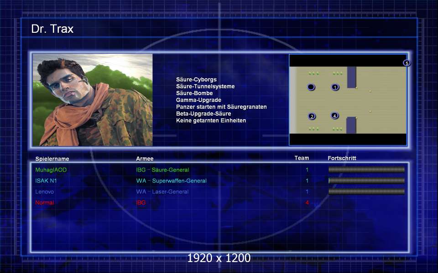
Task: Click team number in ISAK N1's row
Action: tap(307, 181)
